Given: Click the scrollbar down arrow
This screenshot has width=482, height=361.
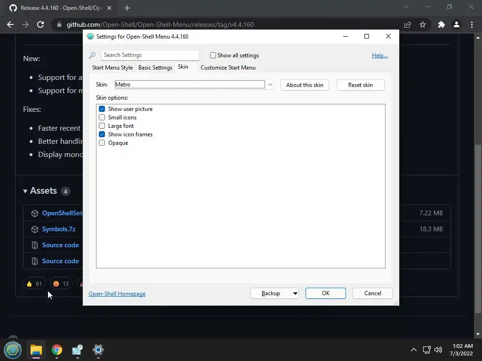Looking at the screenshot, I should click(478, 334).
